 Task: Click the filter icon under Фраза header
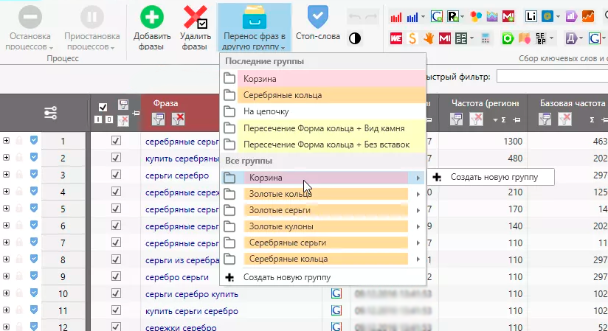[x=158, y=119]
